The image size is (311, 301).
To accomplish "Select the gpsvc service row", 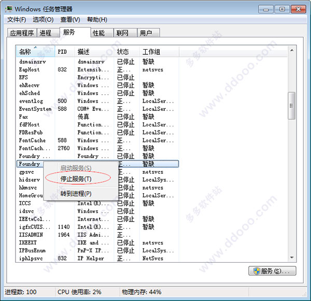I will pyautogui.click(x=30, y=171).
